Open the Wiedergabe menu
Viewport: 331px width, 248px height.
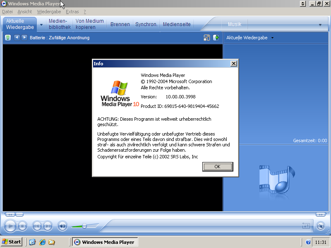(x=49, y=12)
